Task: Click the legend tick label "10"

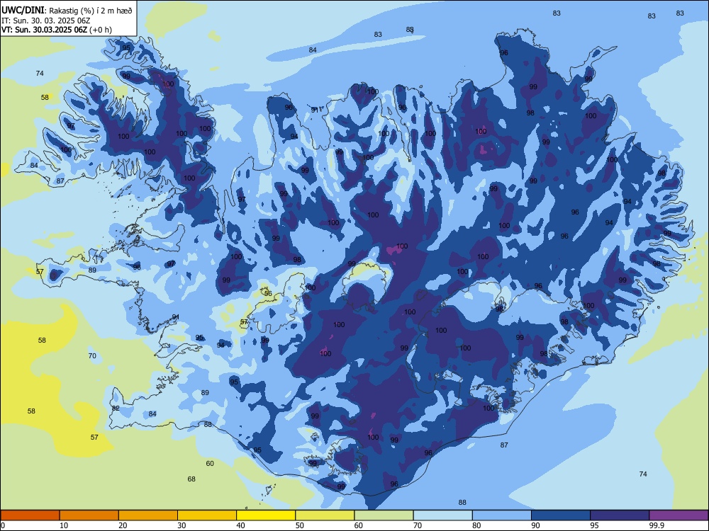Action: (x=64, y=525)
